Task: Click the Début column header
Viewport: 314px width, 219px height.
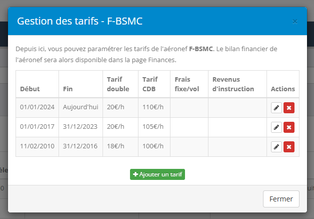Action: [x=30, y=89]
